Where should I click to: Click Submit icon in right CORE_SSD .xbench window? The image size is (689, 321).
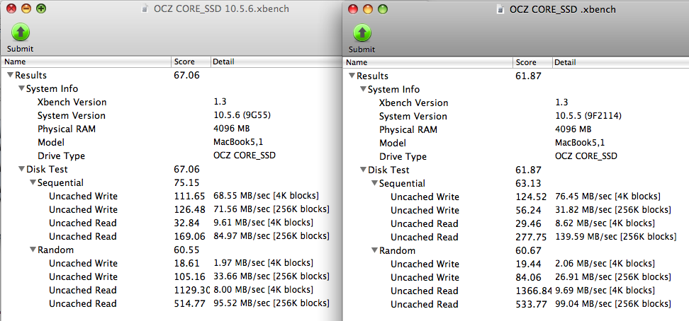pyautogui.click(x=362, y=33)
